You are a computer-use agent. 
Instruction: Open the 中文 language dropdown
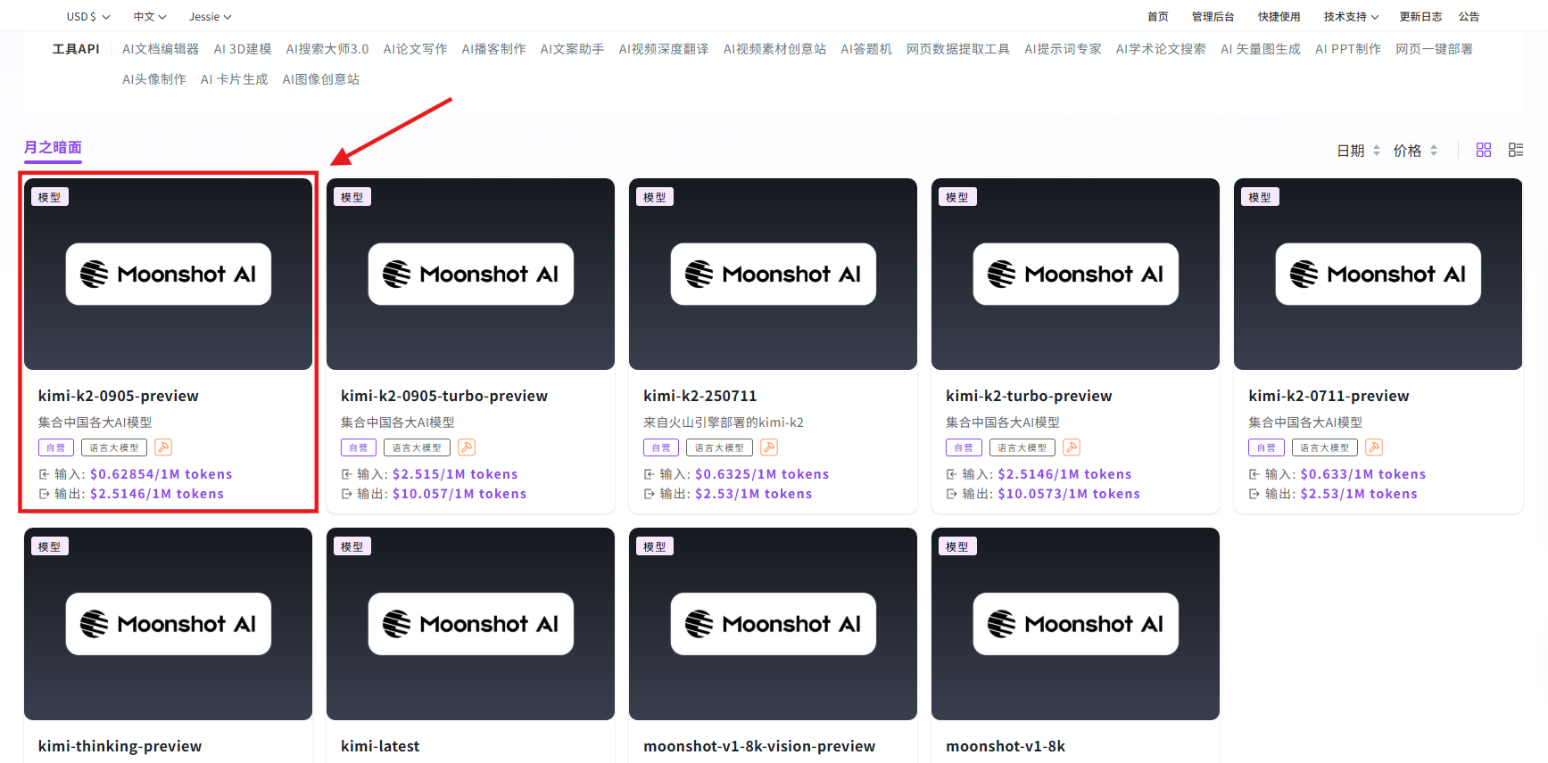click(x=150, y=17)
